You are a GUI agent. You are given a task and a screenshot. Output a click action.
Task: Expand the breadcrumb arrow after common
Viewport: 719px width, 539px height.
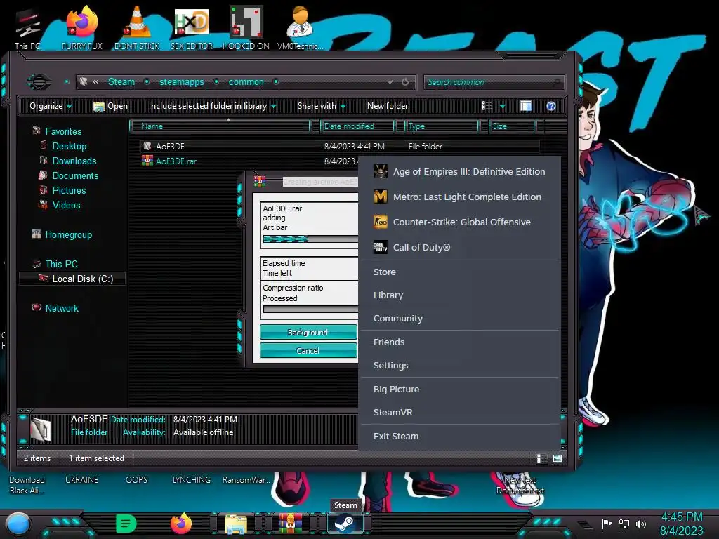275,81
